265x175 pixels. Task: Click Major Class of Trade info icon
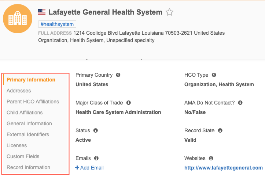pyautogui.click(x=129, y=103)
